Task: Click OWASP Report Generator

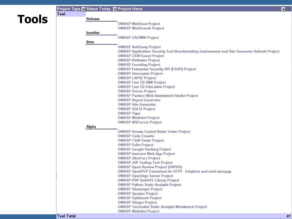Action: pos(139,100)
